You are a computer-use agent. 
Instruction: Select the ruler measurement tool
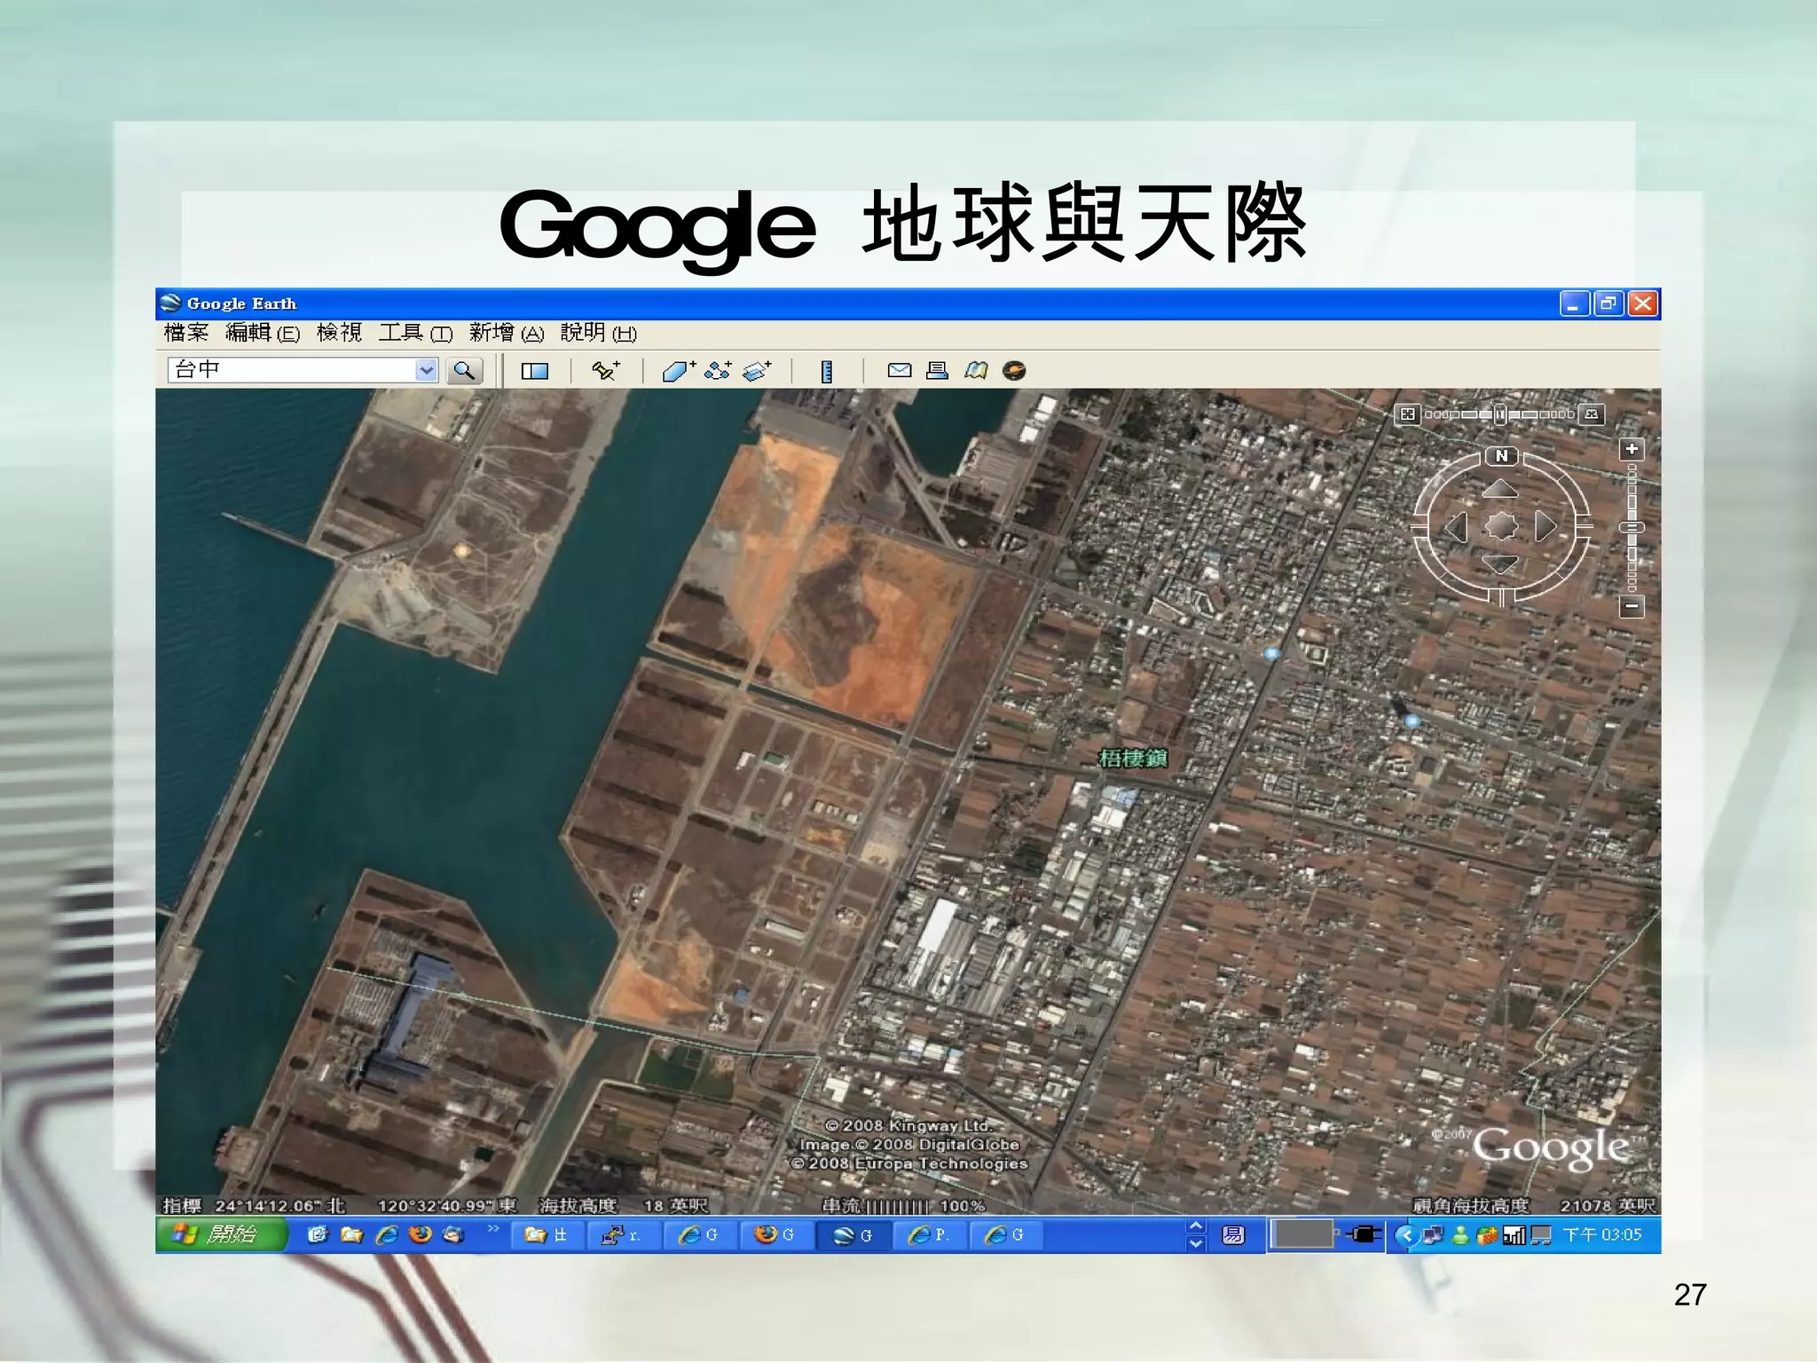click(827, 371)
